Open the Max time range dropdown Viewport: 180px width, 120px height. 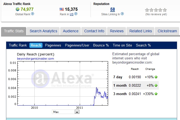[x=66, y=112]
